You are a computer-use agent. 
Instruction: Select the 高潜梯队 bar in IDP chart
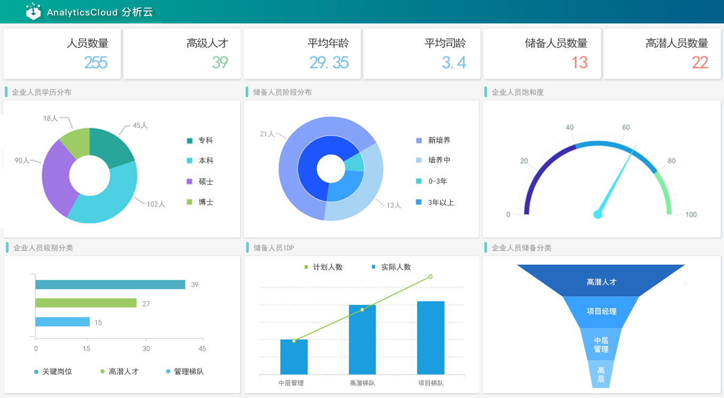point(362,339)
